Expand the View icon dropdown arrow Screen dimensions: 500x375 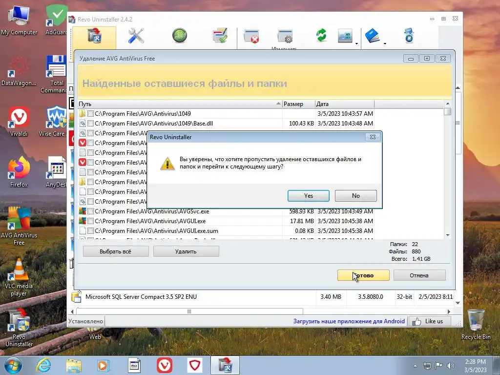[x=356, y=43]
